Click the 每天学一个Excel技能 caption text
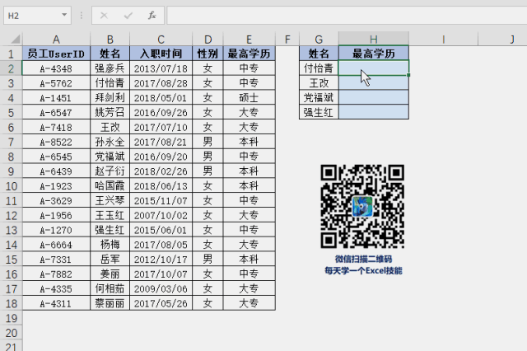527x351 pixels. click(x=363, y=270)
